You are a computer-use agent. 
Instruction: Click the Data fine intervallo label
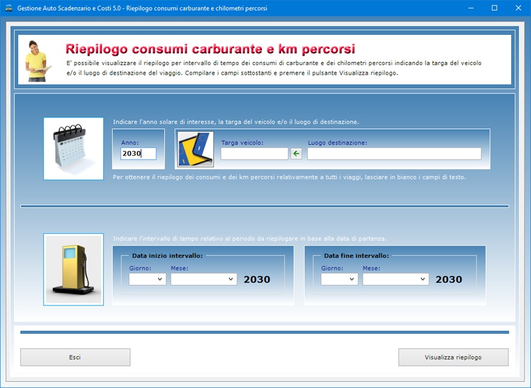point(356,255)
